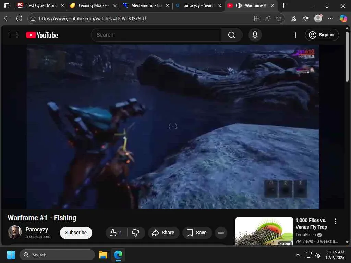Go to the YouTube home logo

click(42, 35)
